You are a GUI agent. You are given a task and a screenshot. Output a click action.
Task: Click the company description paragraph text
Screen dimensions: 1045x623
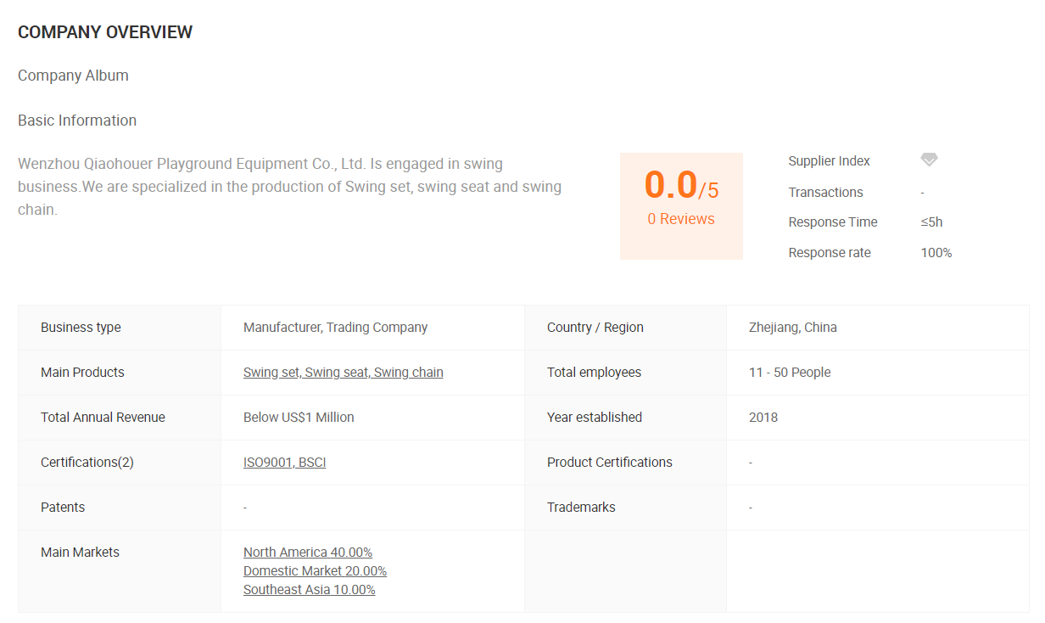coord(288,187)
